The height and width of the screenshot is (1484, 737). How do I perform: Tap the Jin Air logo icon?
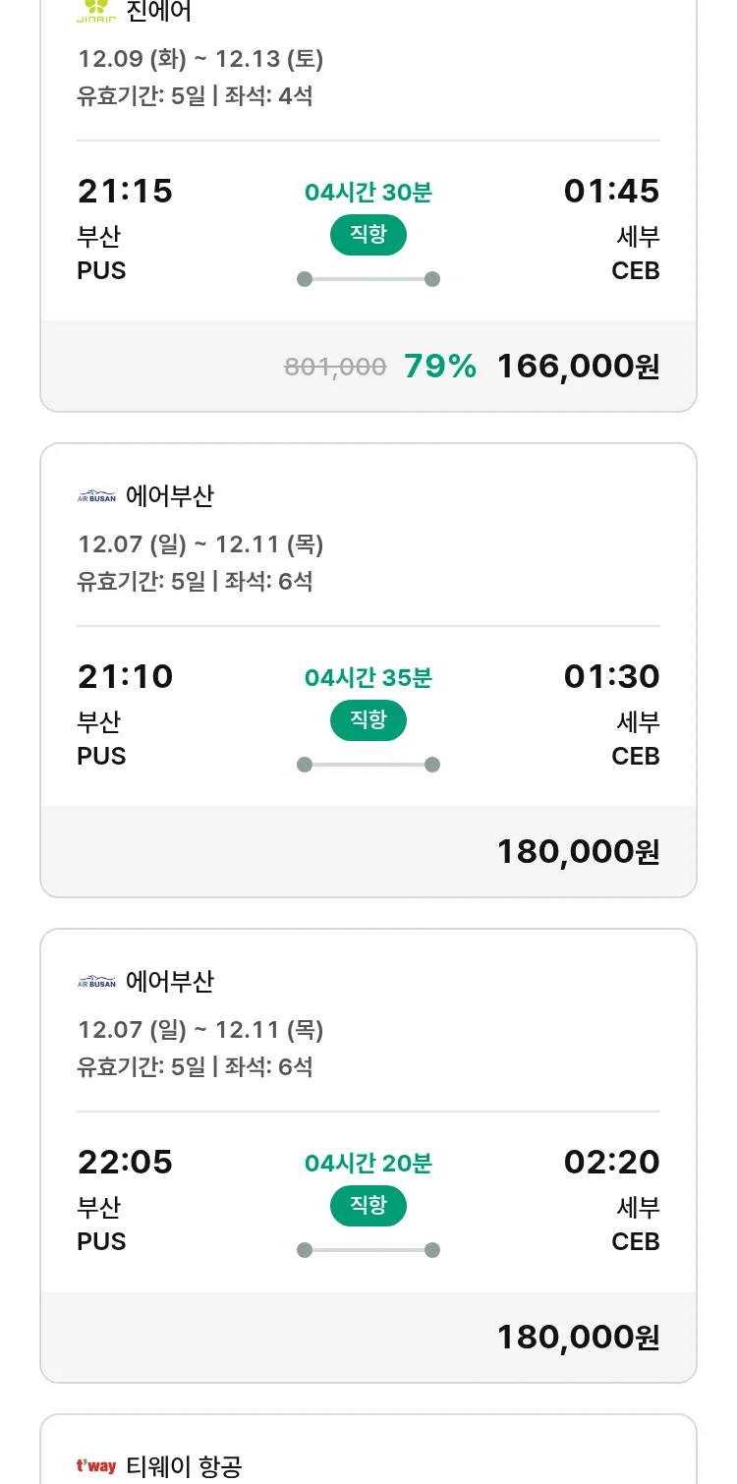pos(96,10)
